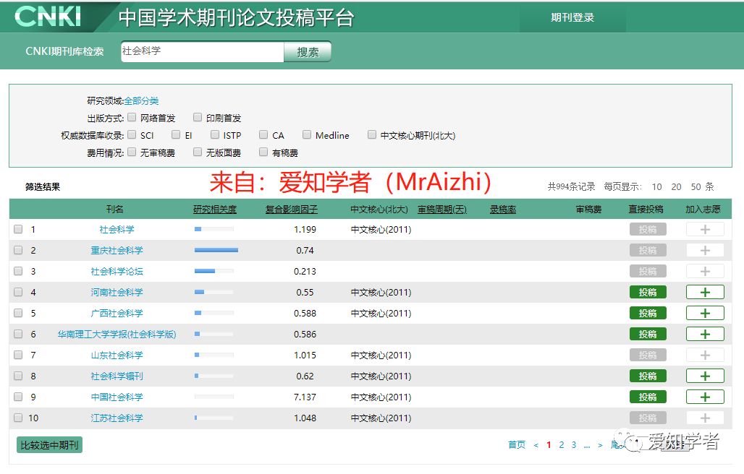Click relevance bar of 重庆社会科学
The width and height of the screenshot is (744, 474).
click(216, 250)
